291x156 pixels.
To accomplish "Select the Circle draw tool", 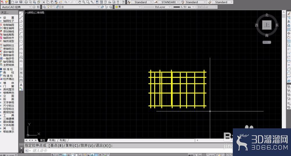I will 21,37.
